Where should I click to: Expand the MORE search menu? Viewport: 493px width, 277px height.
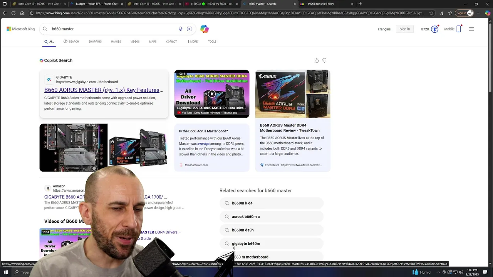192,42
